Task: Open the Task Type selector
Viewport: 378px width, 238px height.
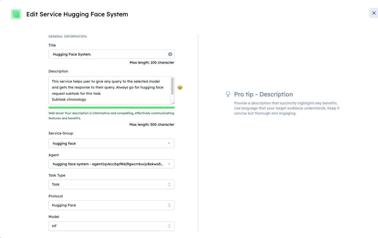Action: pyautogui.click(x=111, y=184)
